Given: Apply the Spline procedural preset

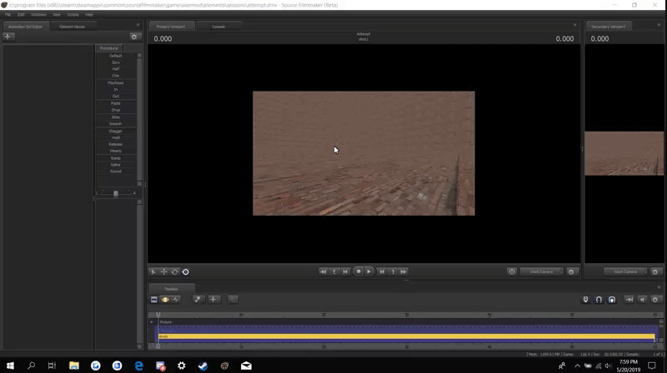Looking at the screenshot, I should point(116,165).
